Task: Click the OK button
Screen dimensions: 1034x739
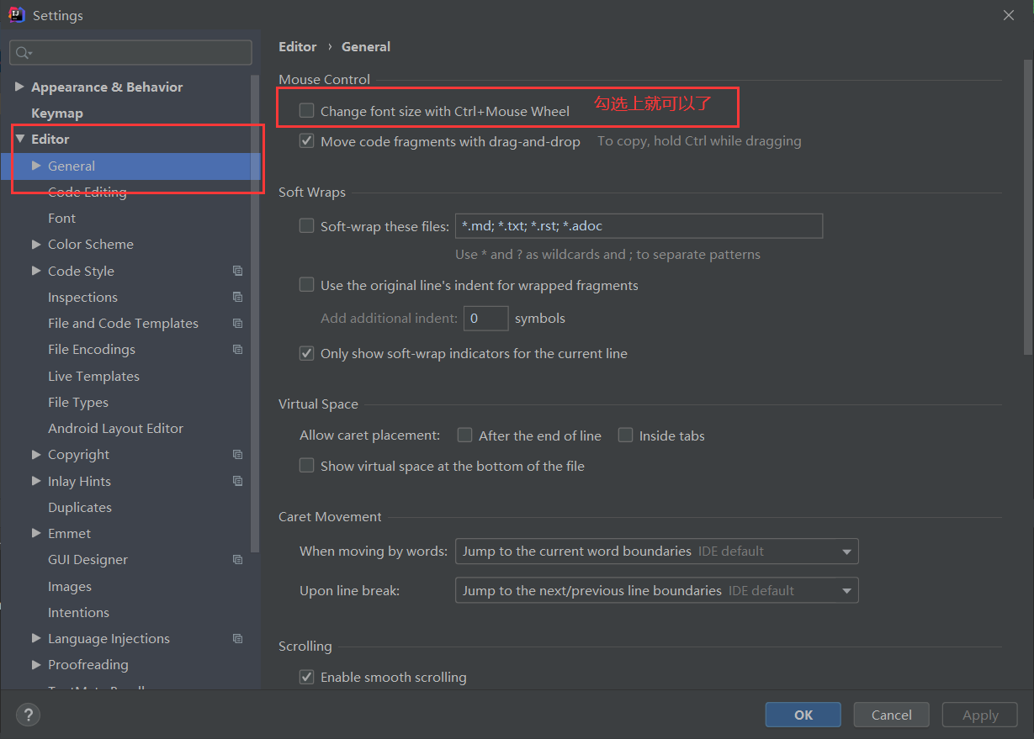Action: [x=803, y=715]
